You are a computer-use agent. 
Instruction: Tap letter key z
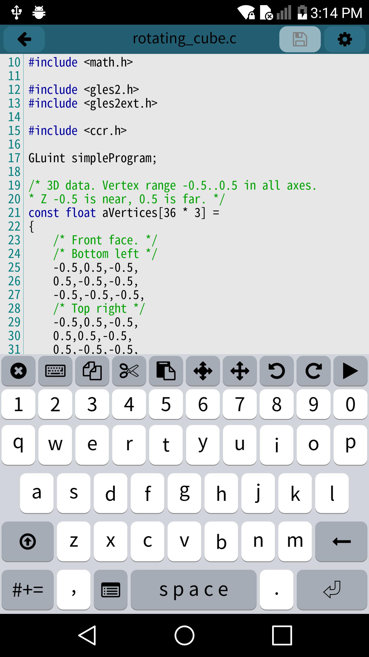point(74,542)
